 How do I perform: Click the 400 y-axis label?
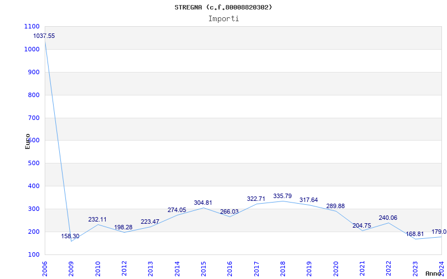(34, 186)
